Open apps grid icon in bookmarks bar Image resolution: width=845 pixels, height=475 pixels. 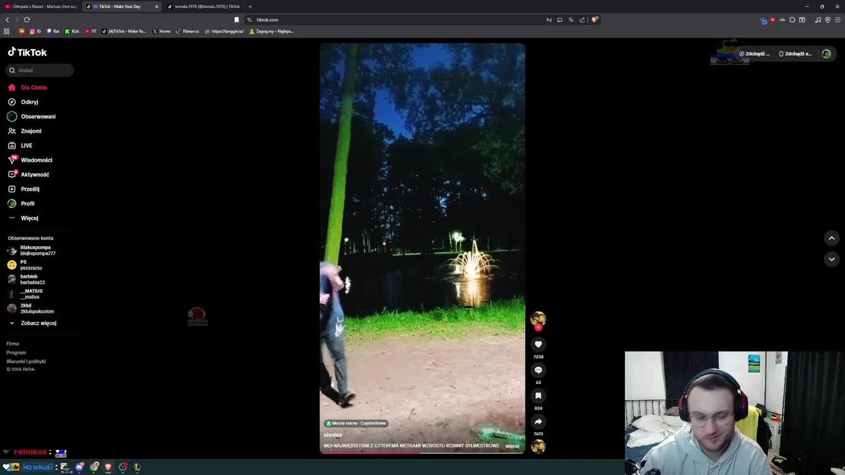7,31
